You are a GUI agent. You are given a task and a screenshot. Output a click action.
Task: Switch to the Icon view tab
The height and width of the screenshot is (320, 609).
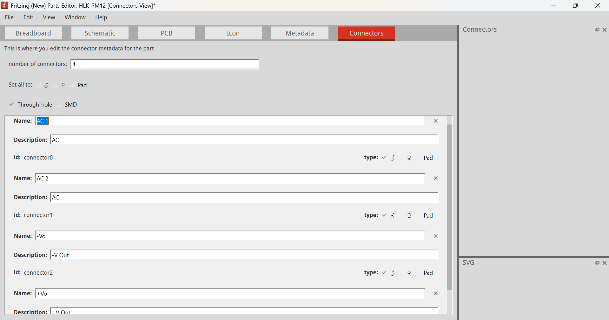pyautogui.click(x=233, y=33)
